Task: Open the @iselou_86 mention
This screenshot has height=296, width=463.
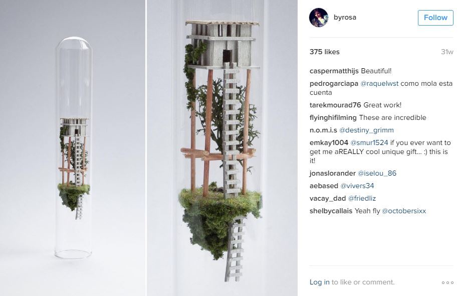Action: [x=377, y=173]
